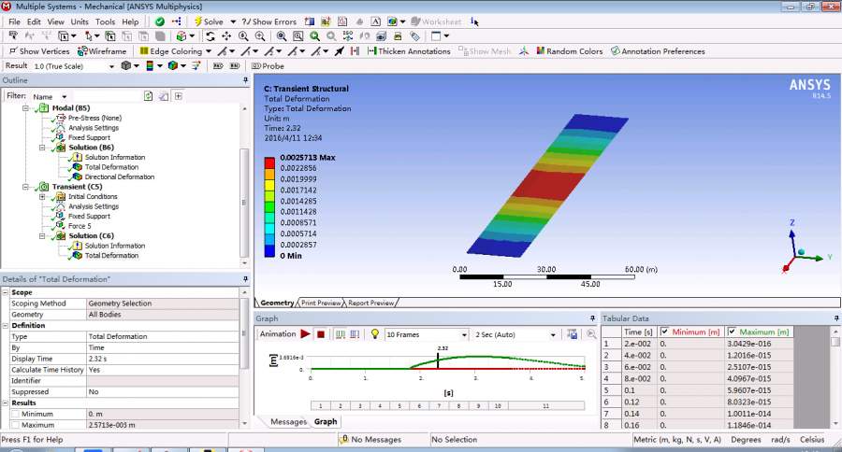
Task: Open the Solve options dropdown arrow
Action: coord(233,21)
